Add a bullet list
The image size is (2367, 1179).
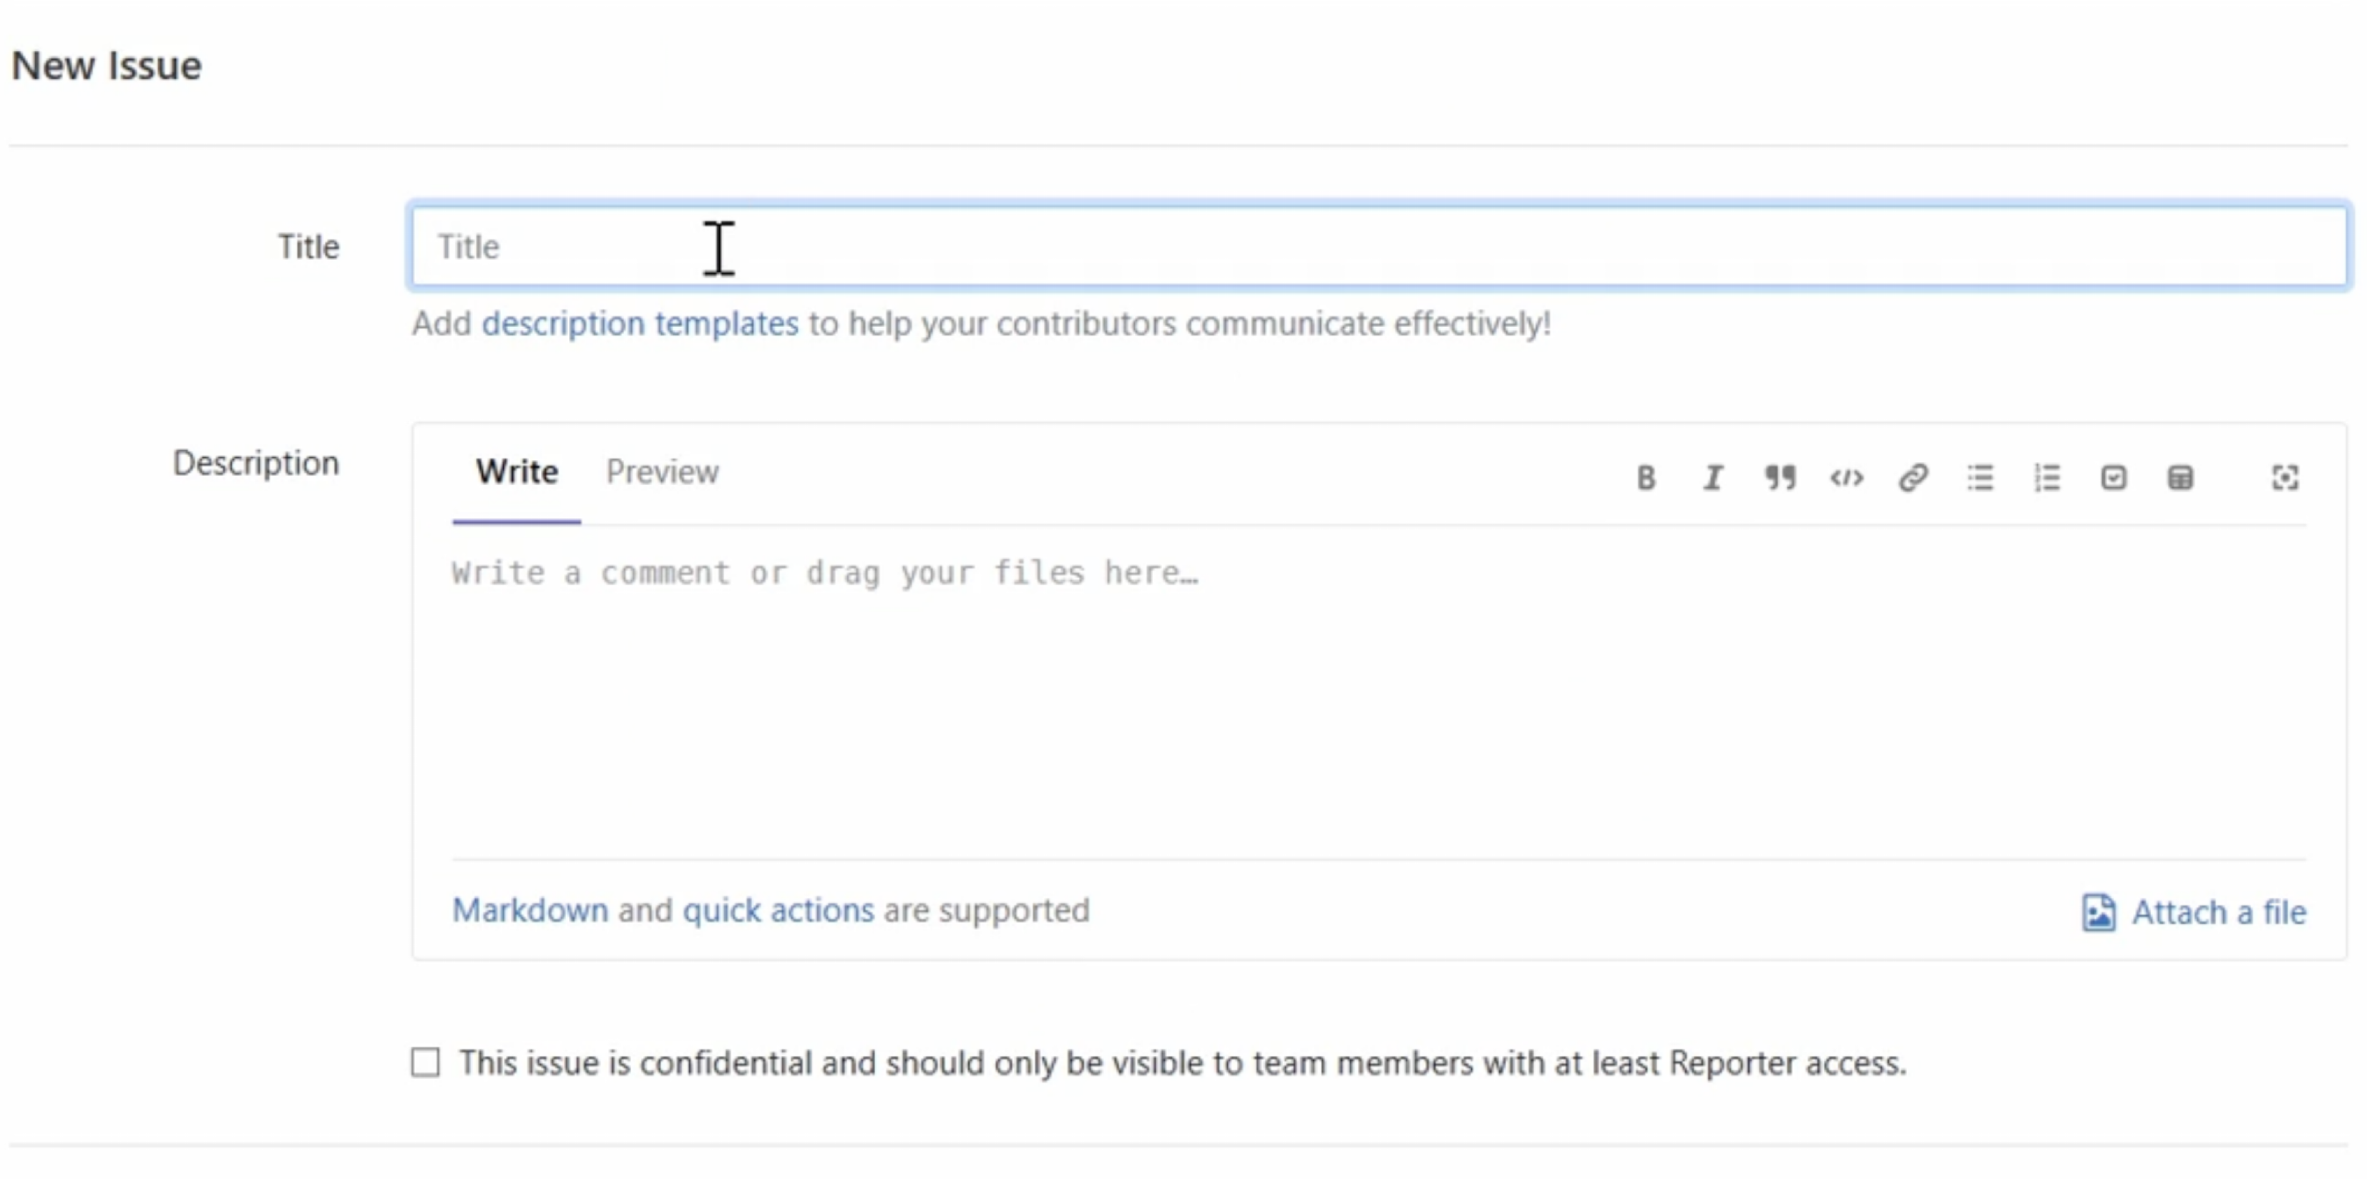pyautogui.click(x=1981, y=478)
